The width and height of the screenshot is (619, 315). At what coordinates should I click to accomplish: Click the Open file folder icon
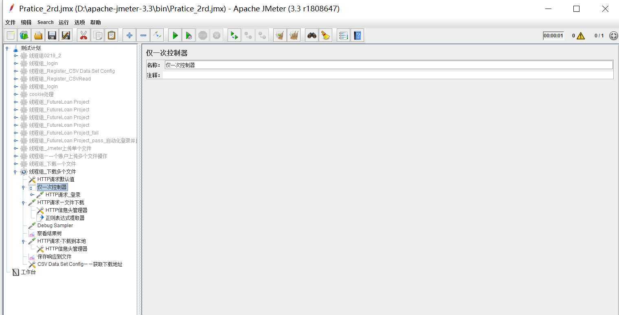click(x=38, y=35)
